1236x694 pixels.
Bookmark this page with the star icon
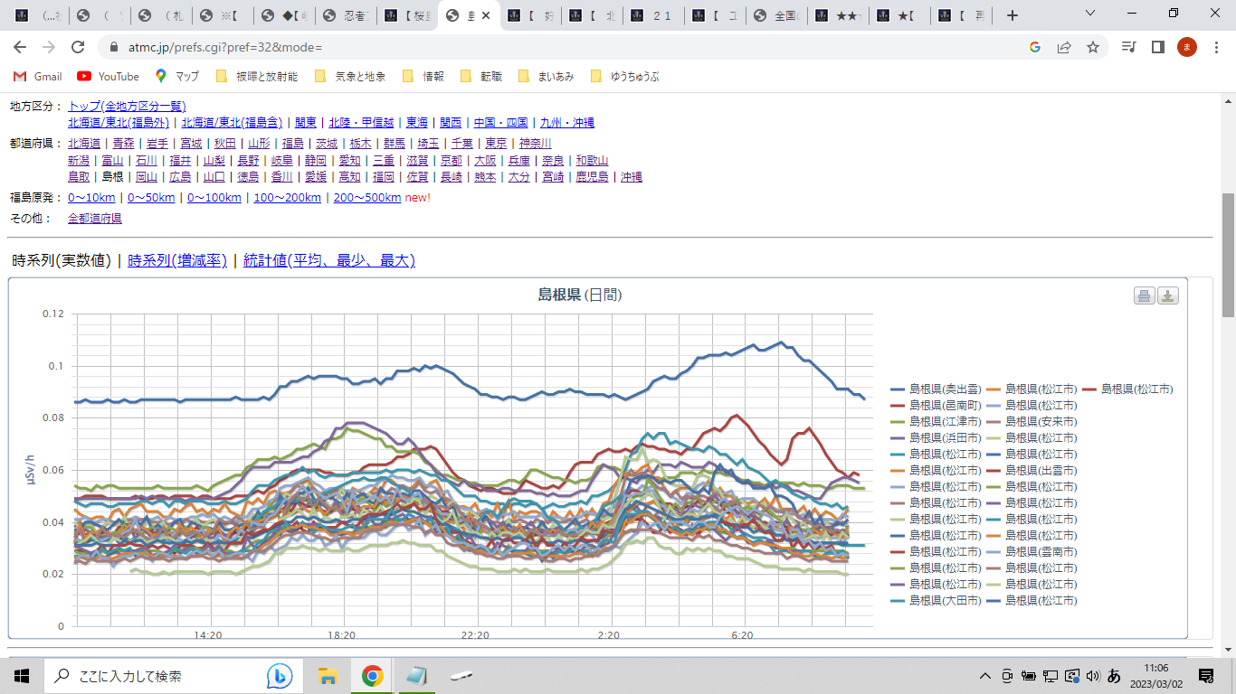1093,47
